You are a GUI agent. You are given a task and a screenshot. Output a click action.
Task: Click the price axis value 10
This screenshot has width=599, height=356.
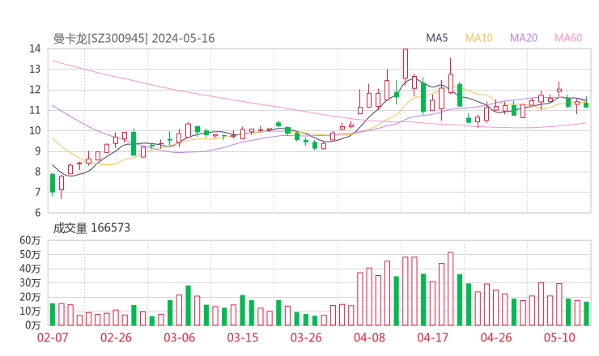[35, 130]
